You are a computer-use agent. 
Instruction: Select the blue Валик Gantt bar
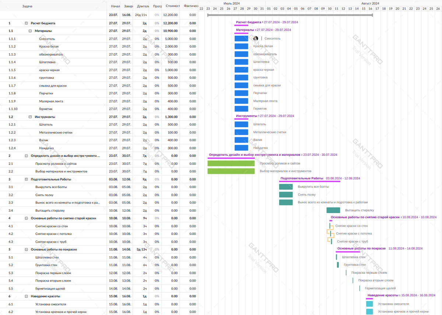[x=241, y=140]
